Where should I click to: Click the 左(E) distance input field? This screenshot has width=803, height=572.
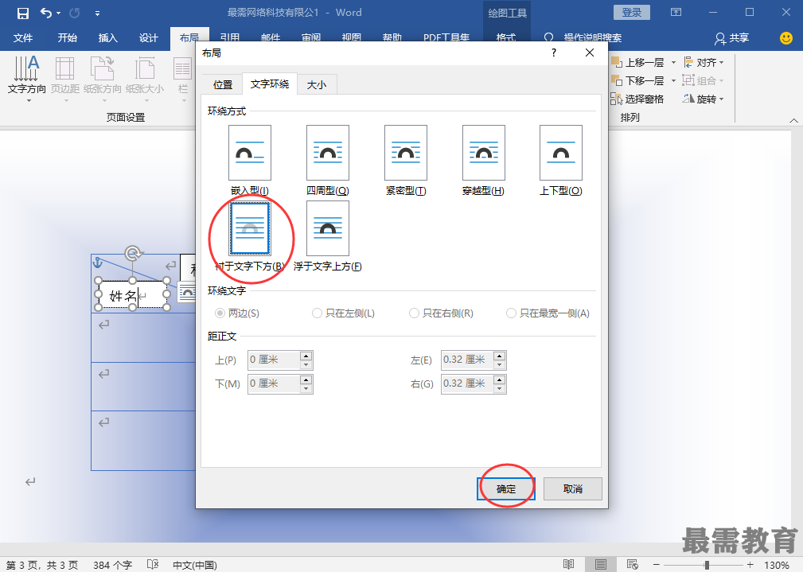point(467,360)
